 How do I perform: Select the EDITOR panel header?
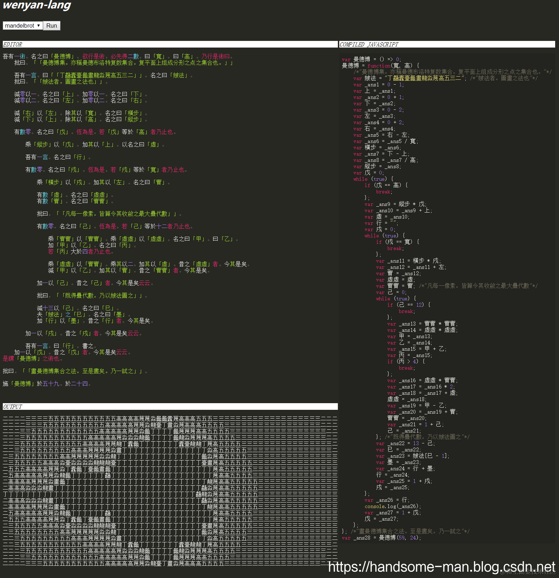pos(170,44)
